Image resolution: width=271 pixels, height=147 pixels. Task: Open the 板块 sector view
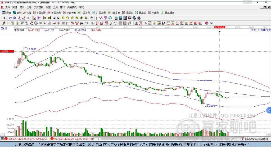[x=17, y=13]
